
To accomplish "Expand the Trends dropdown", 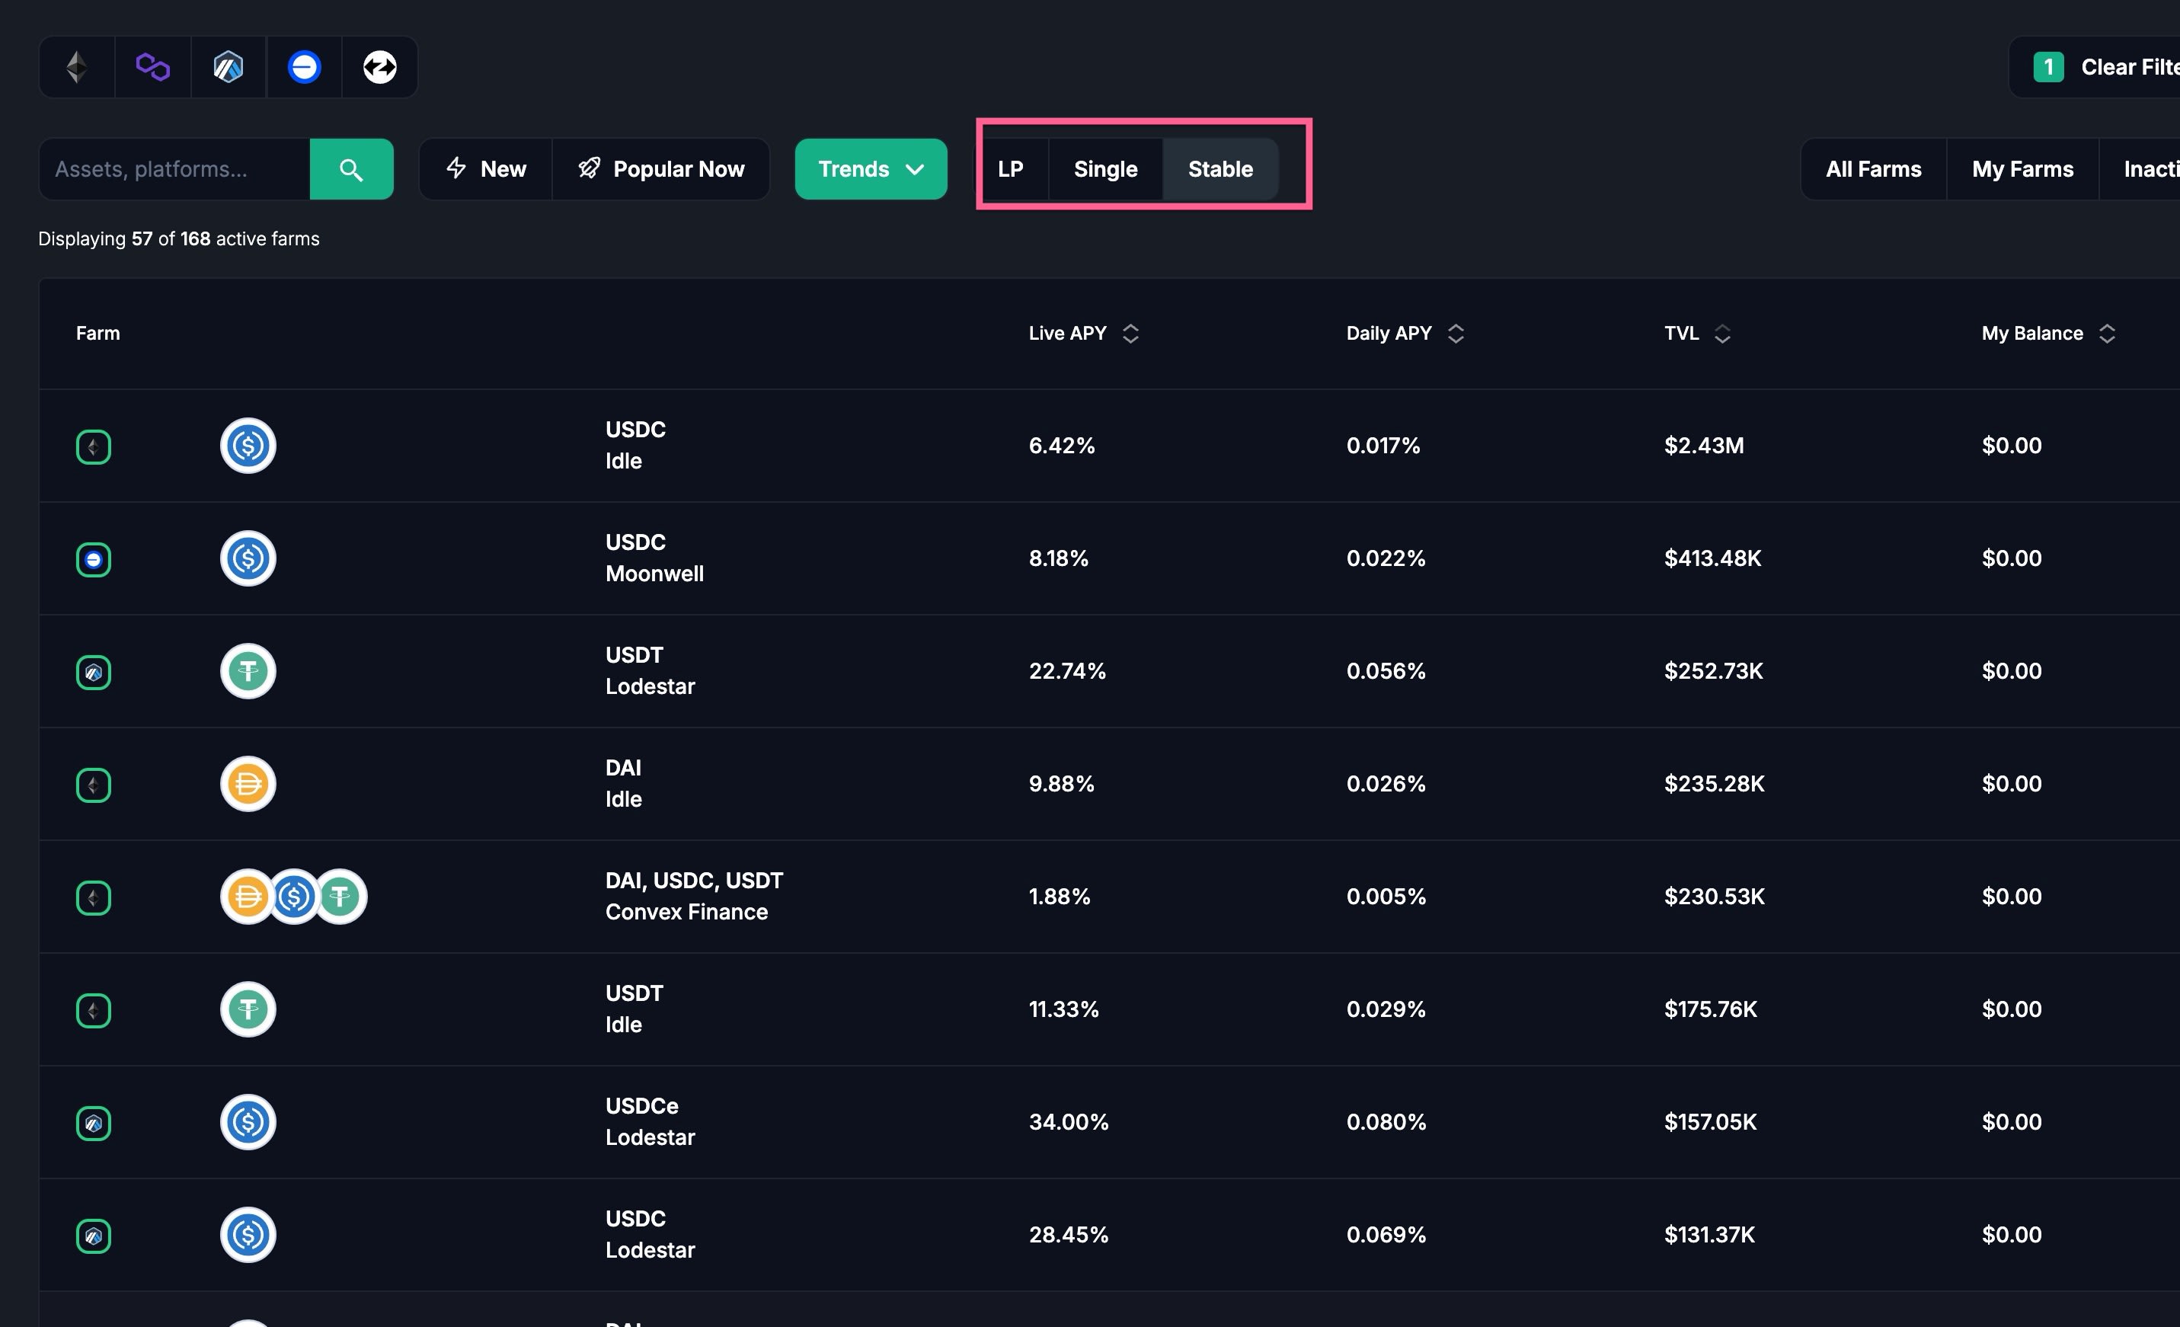I will pyautogui.click(x=871, y=169).
